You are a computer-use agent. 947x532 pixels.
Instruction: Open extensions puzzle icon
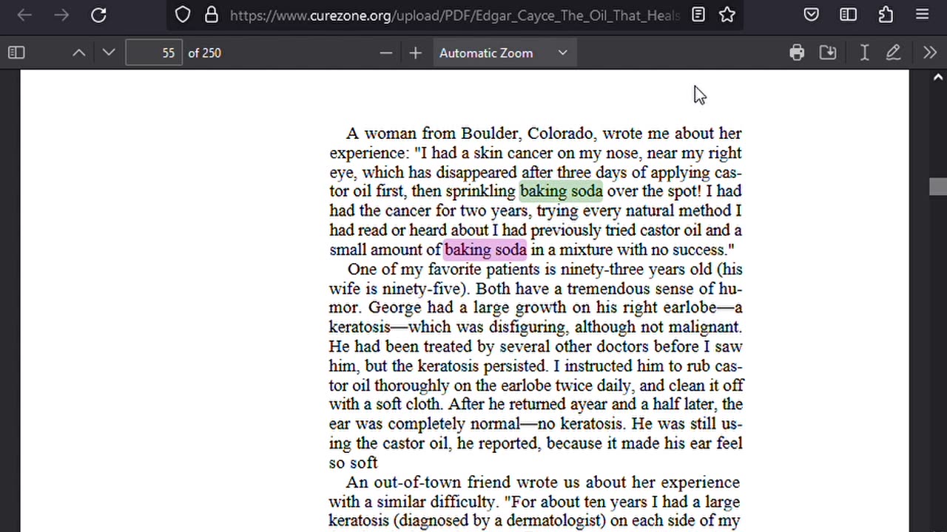[886, 15]
